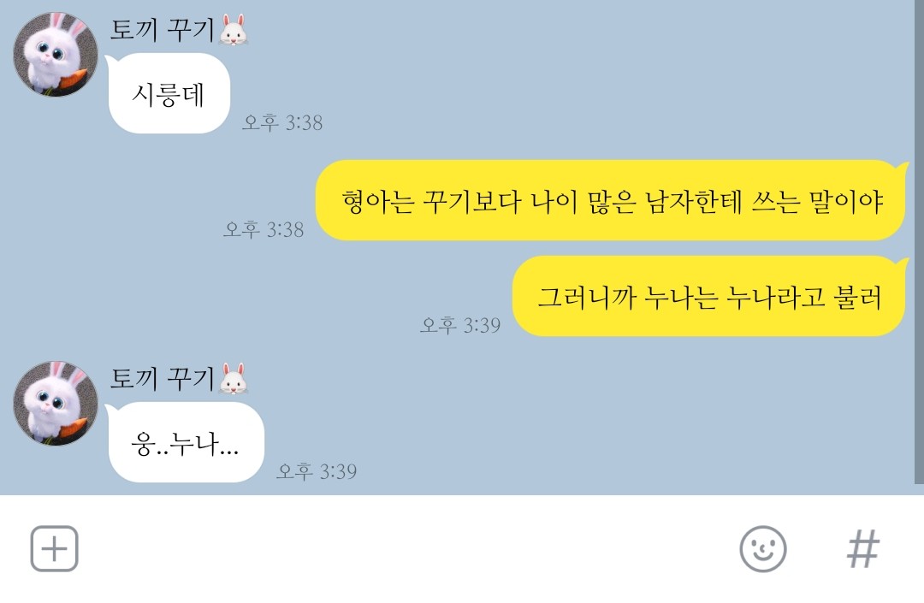Click rabbit emoji after the lower 토끼 꾸기 name
Image resolution: width=924 pixels, height=603 pixels.
[x=234, y=379]
